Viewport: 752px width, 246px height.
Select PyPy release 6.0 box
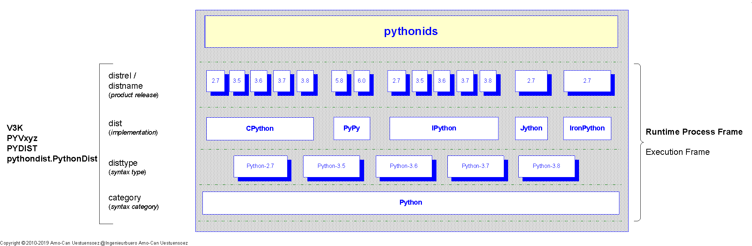[x=362, y=81]
